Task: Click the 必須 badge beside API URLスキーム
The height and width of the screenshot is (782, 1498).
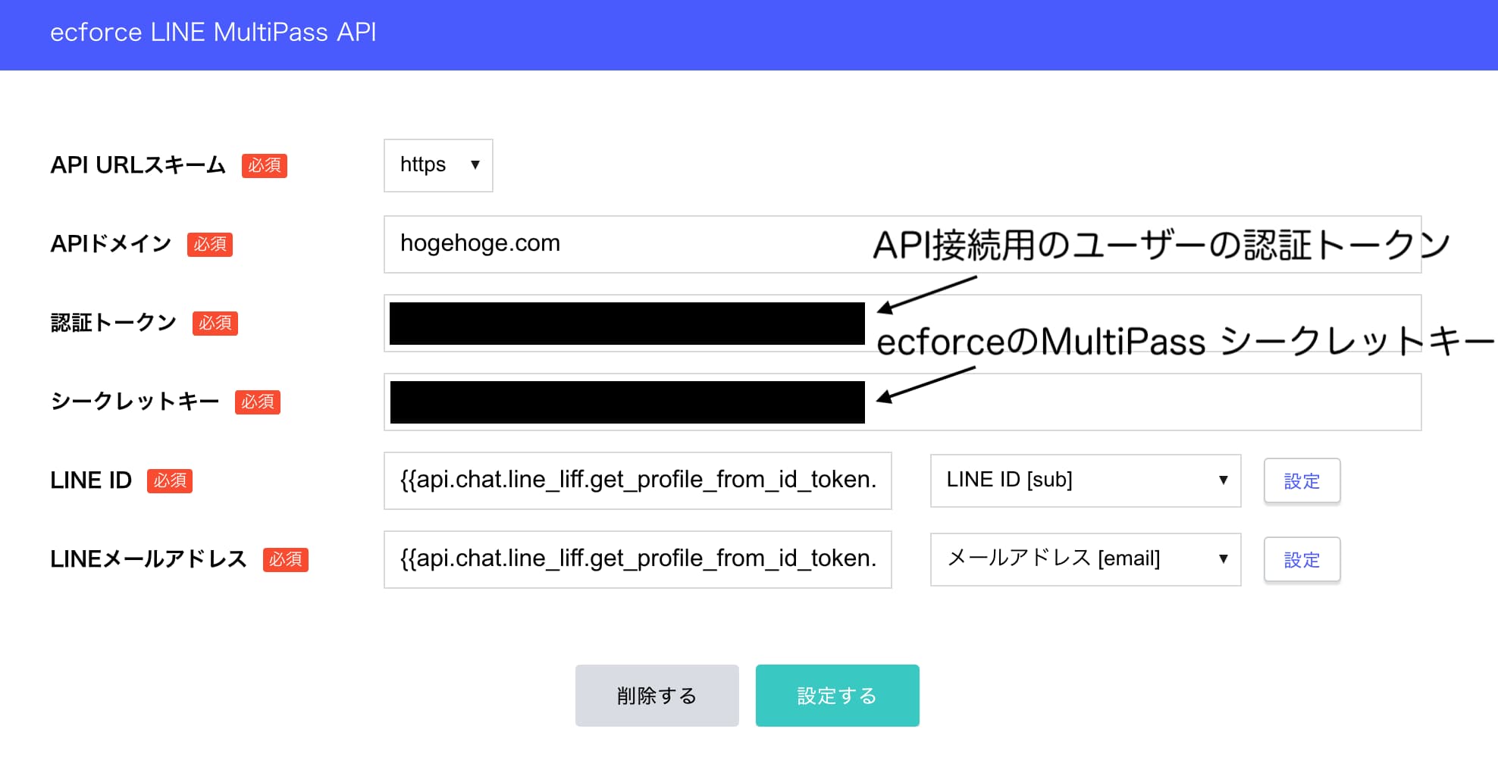Action: tap(264, 166)
